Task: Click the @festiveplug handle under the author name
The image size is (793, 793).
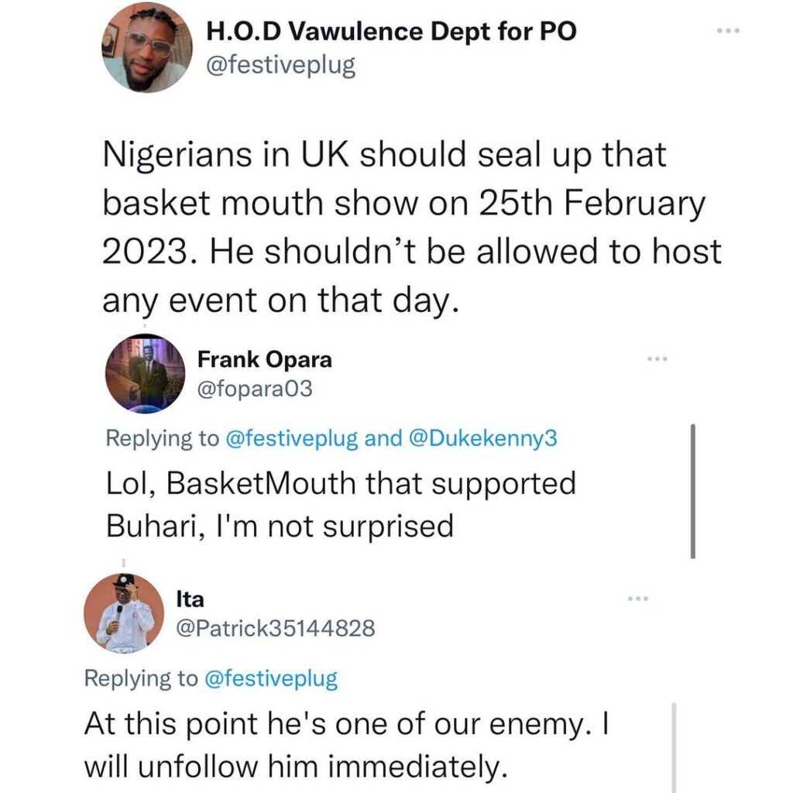Action: pos(280,65)
